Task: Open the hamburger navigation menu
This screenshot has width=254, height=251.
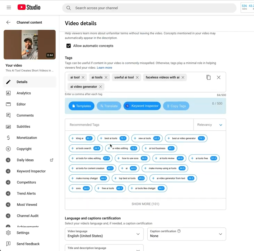Action: (x=9, y=7)
